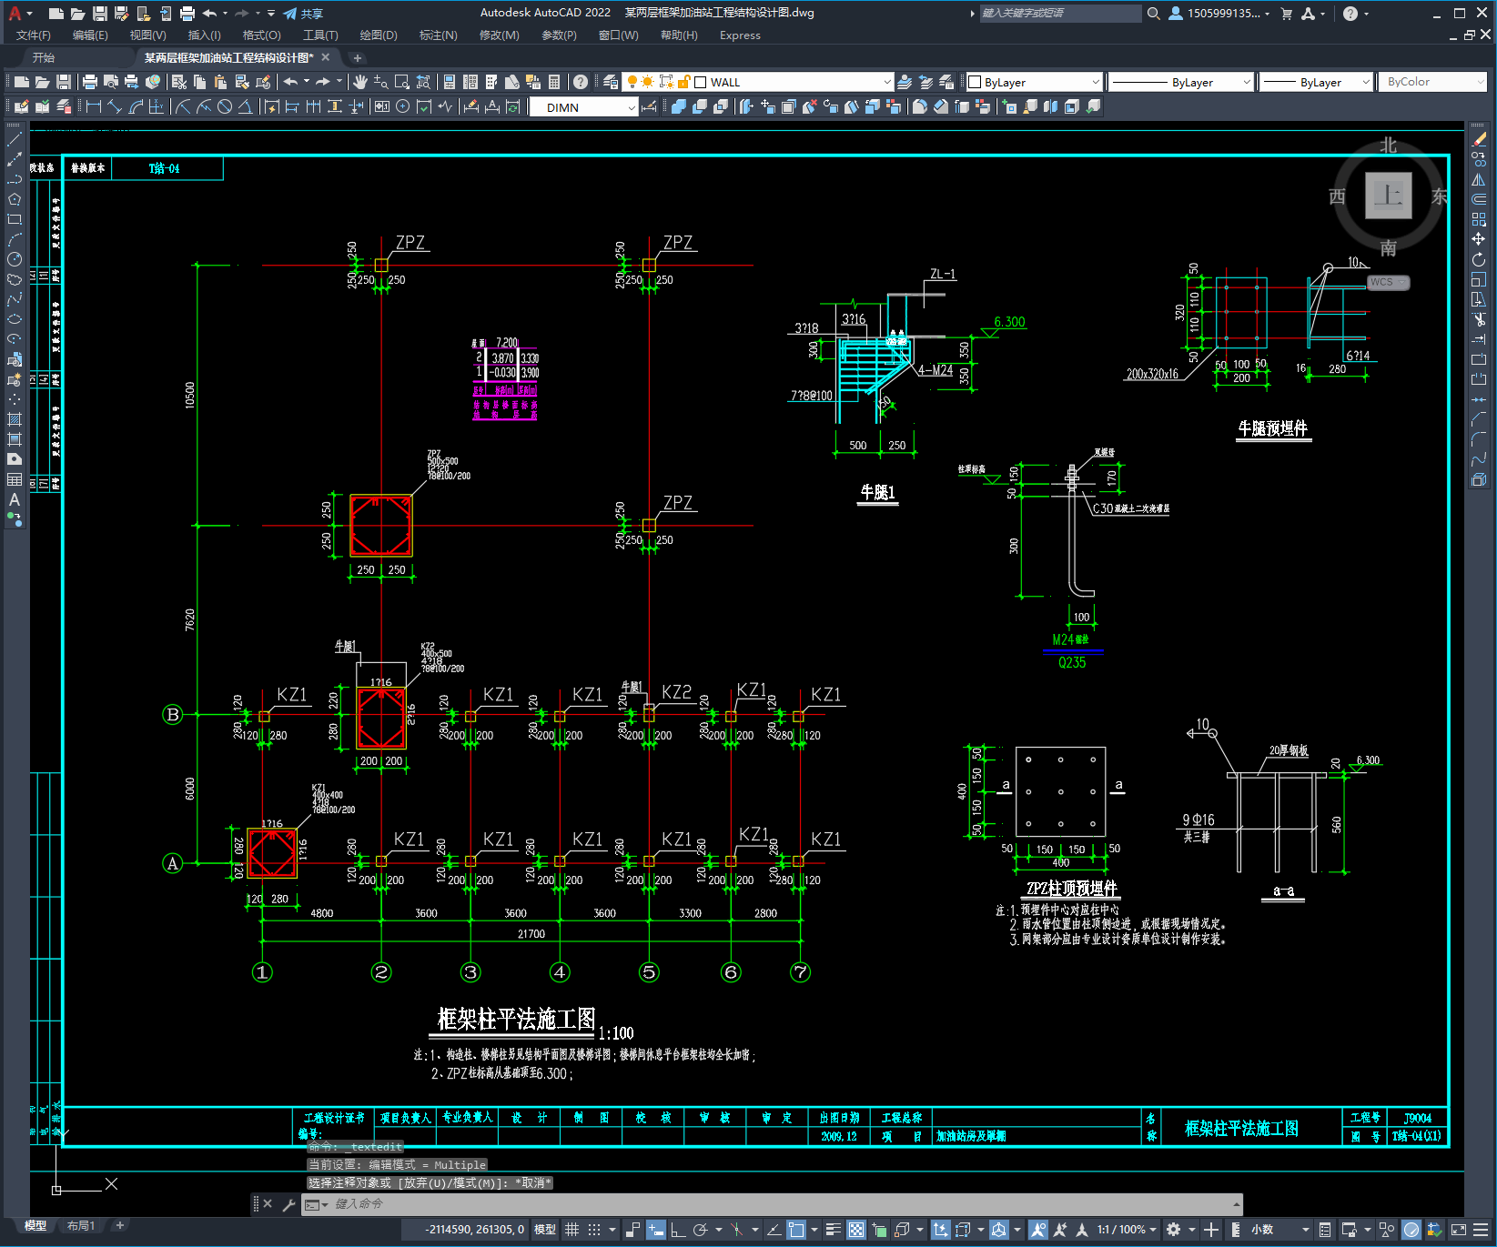Open the Help question mark icon in the standard toolbar
This screenshot has height=1247, width=1497.
pyautogui.click(x=581, y=82)
